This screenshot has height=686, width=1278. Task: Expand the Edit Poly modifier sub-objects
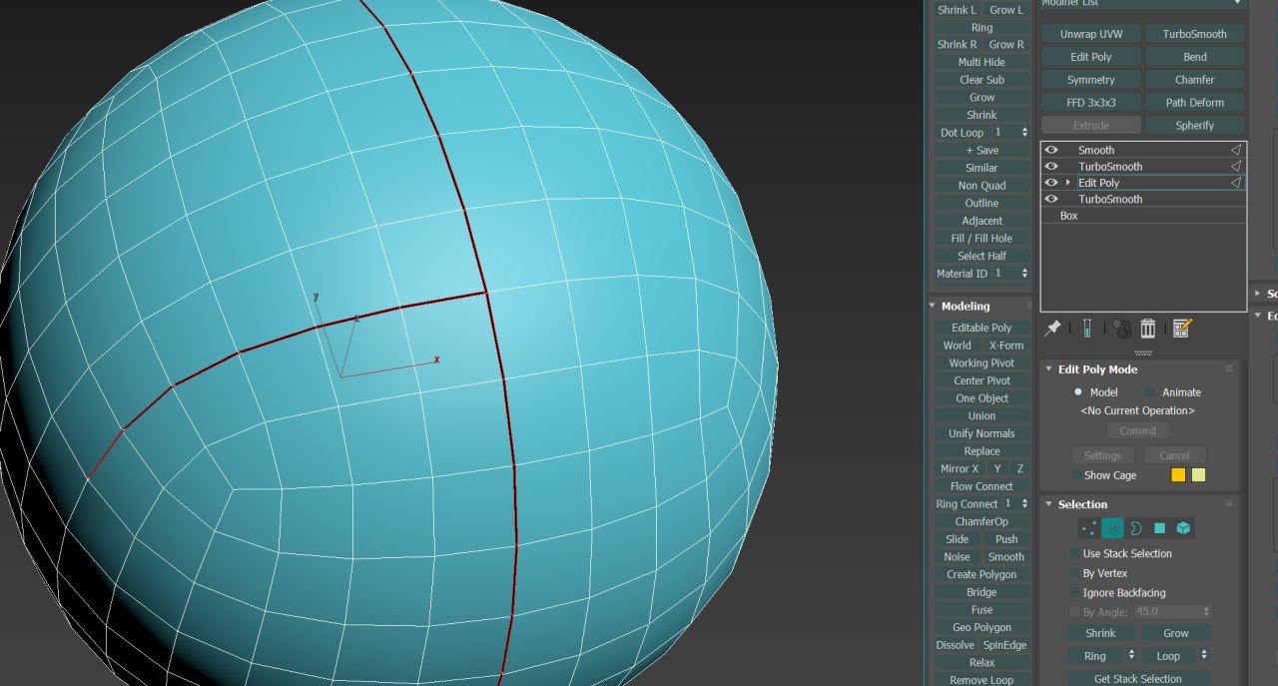tap(1068, 183)
